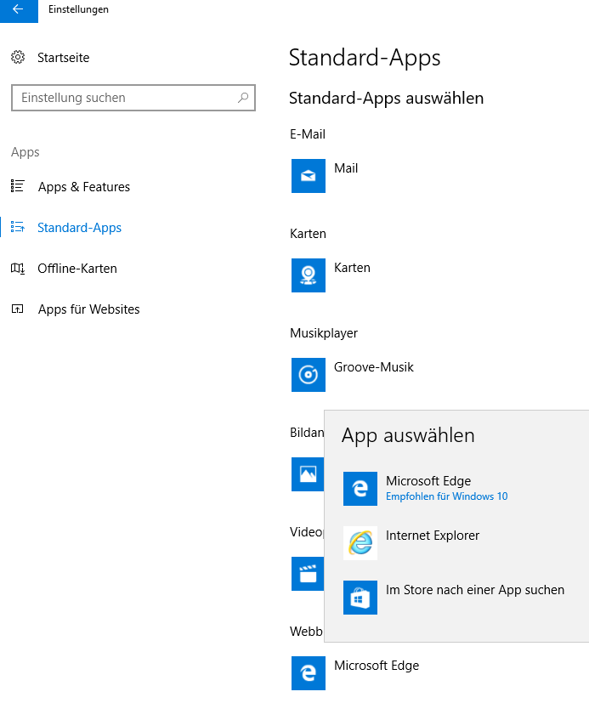
Task: Open Apps & Features page
Action: pyautogui.click(x=84, y=186)
